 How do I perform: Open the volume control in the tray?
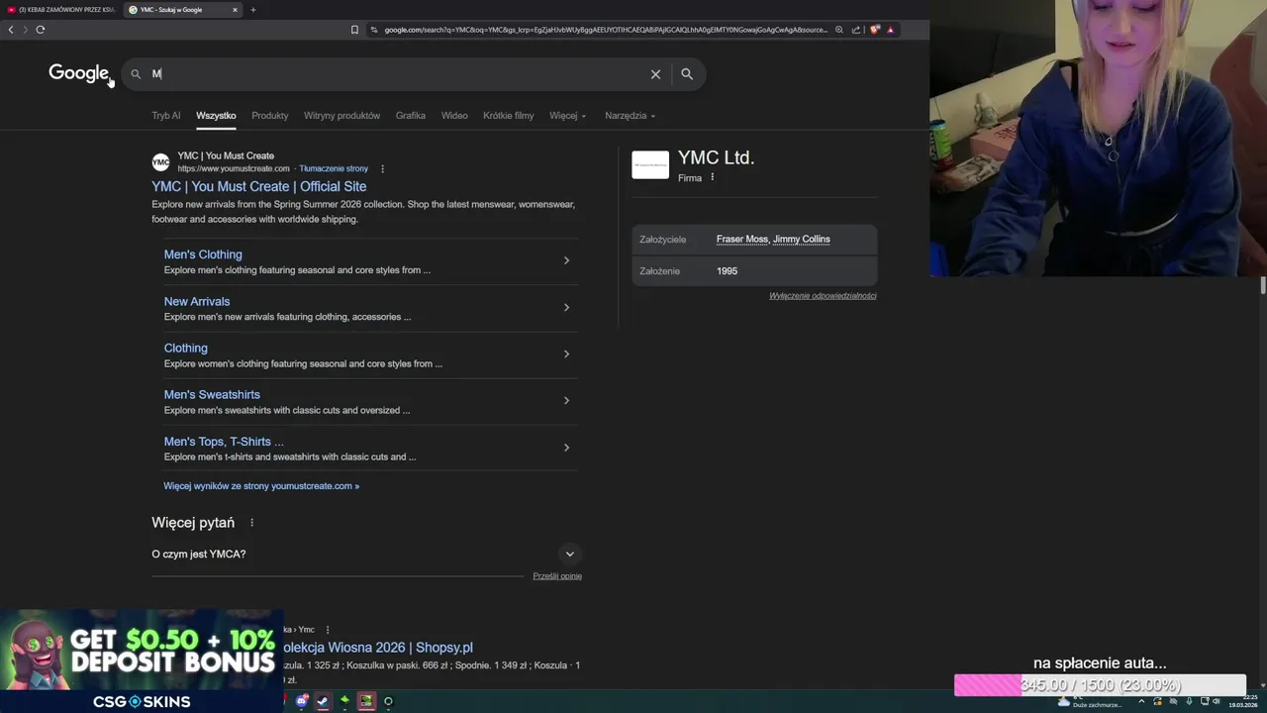coord(1216,701)
